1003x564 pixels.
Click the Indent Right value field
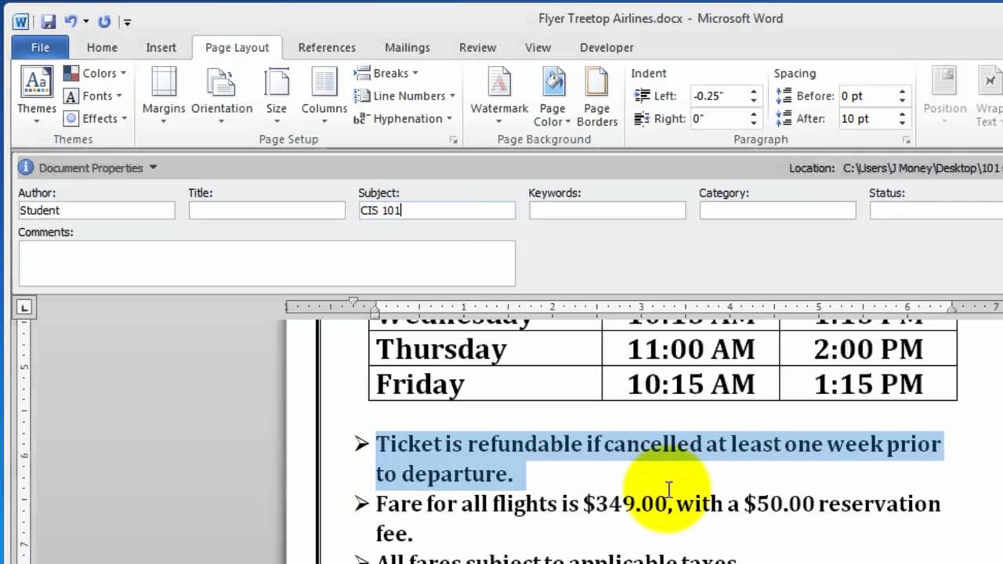coord(719,118)
